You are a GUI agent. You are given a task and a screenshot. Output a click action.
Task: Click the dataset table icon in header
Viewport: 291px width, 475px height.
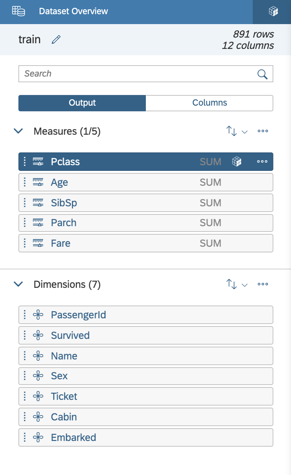click(18, 11)
